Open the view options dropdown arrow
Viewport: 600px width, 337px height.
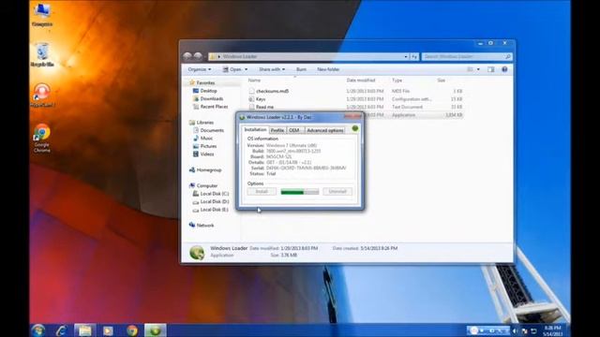478,69
